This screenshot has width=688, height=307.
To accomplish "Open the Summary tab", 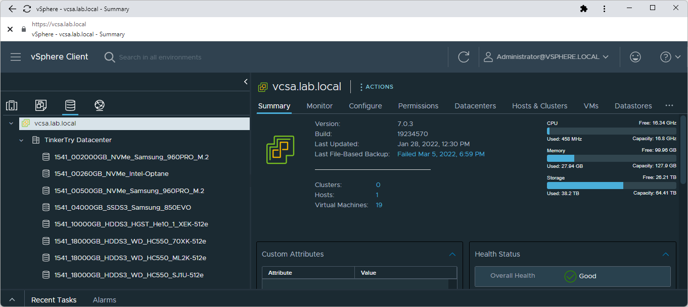I will pyautogui.click(x=274, y=106).
